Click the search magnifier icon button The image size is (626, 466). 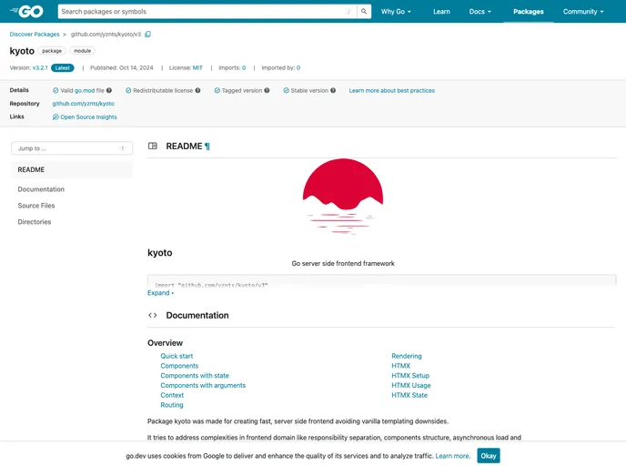[364, 12]
